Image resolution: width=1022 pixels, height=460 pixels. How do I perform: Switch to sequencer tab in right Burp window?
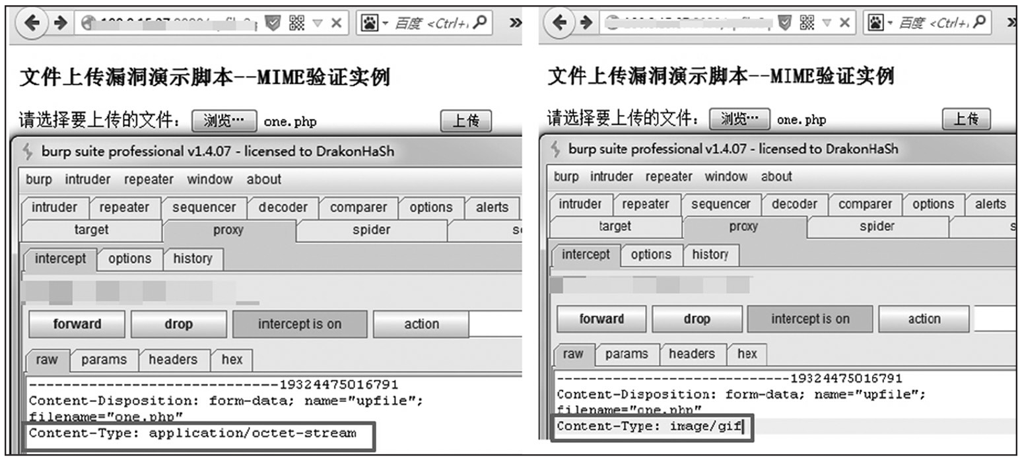(720, 205)
